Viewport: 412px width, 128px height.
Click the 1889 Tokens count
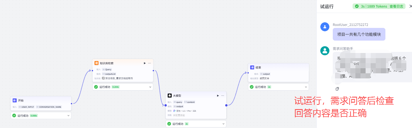tap(377, 6)
